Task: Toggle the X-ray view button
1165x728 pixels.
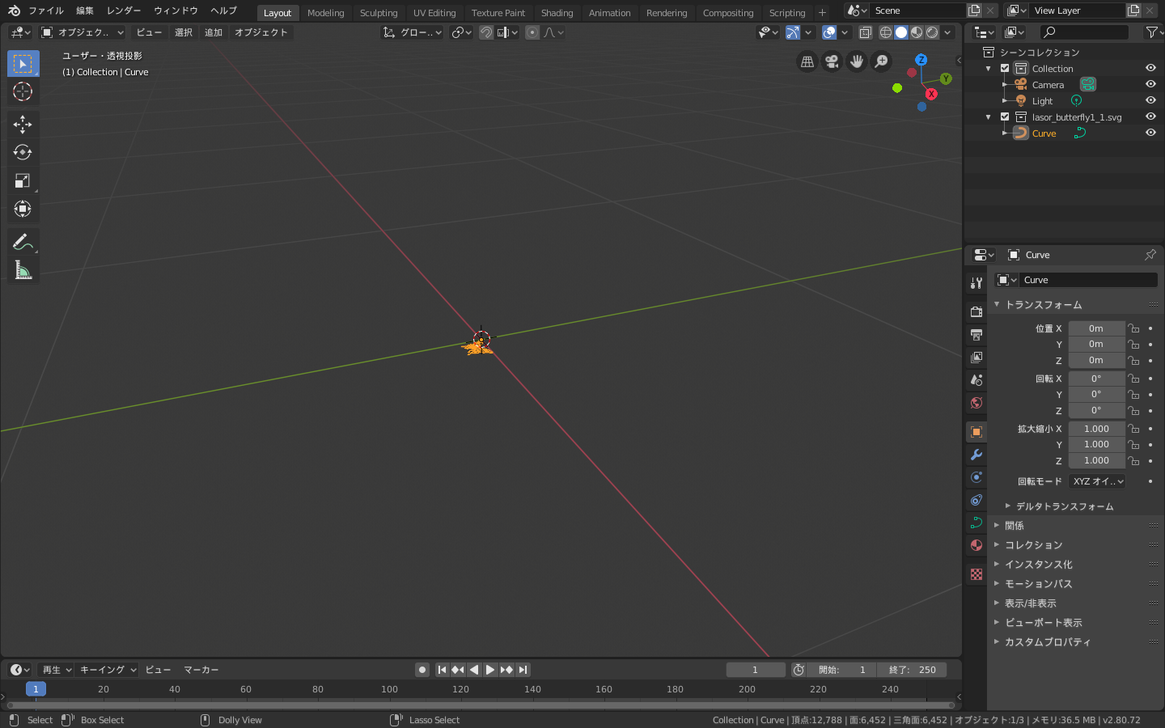Action: coord(866,32)
